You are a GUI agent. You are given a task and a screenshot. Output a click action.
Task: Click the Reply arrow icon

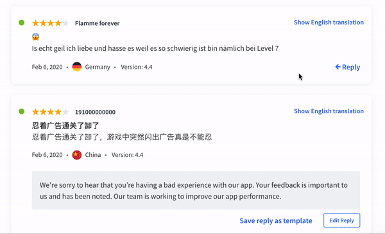pos(338,67)
